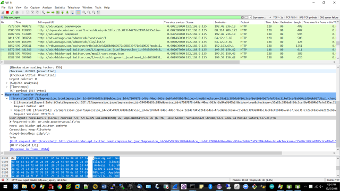
Task: Open the filter history dropdown
Action: [250, 18]
